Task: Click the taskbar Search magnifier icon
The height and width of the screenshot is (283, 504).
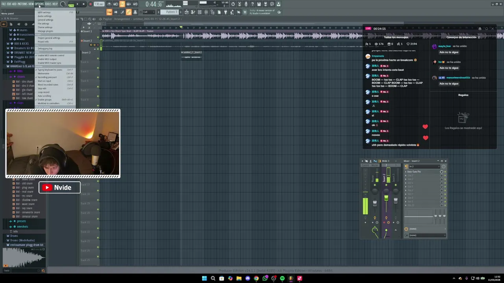Action: coord(213,278)
